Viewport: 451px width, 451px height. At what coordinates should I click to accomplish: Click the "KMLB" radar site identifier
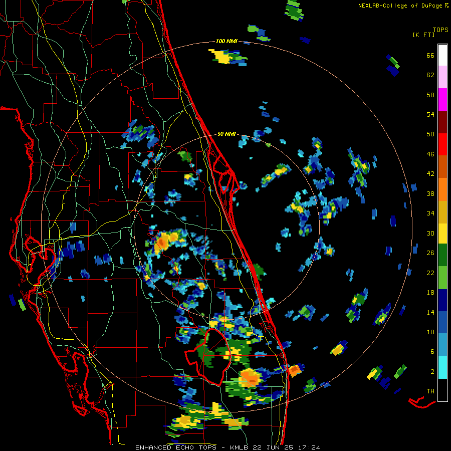pos(239,447)
